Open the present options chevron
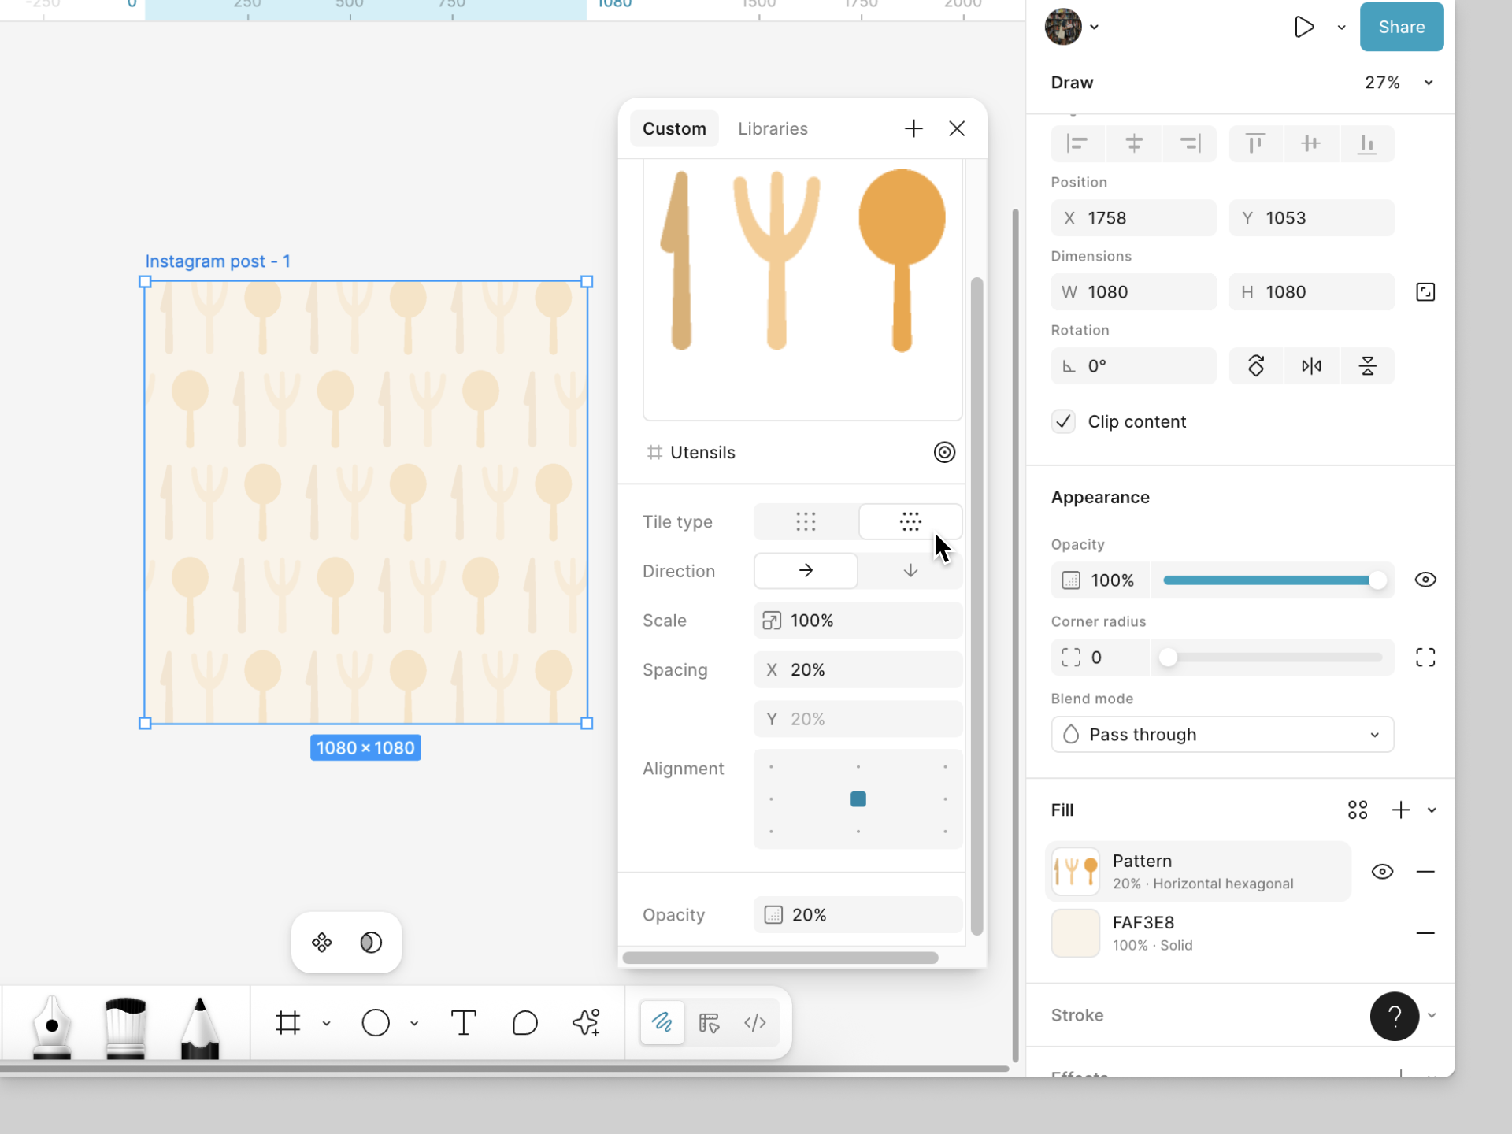This screenshot has width=1512, height=1134. (1341, 27)
